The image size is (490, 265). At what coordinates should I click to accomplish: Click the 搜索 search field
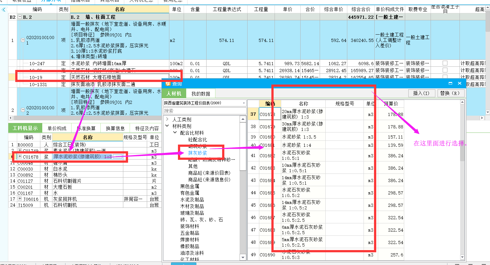pyautogui.click(x=205, y=111)
